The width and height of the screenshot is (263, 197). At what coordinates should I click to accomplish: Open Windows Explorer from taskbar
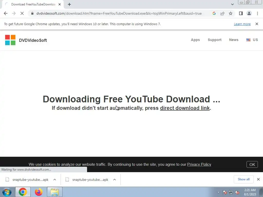click(55, 192)
